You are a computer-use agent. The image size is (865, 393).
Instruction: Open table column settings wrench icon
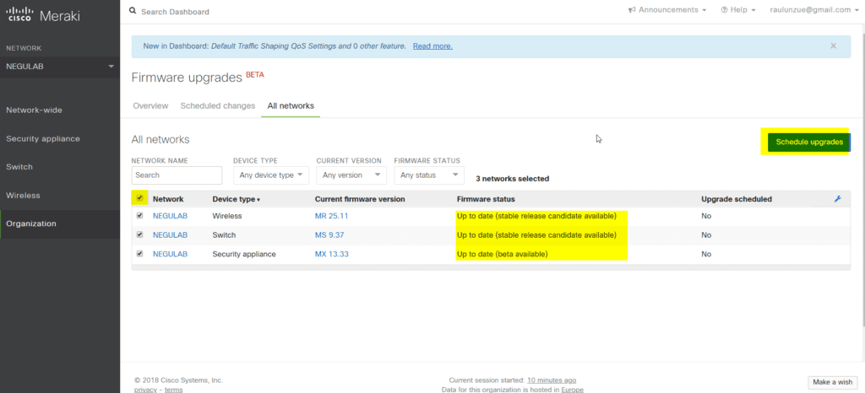pyautogui.click(x=837, y=199)
